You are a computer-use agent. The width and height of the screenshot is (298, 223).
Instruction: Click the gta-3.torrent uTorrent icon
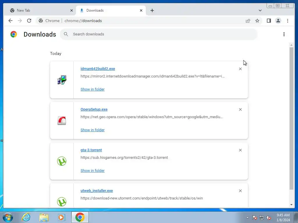(x=62, y=161)
